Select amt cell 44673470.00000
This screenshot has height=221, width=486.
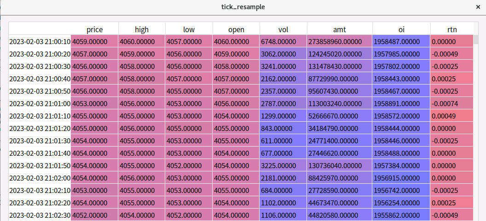[340, 203]
